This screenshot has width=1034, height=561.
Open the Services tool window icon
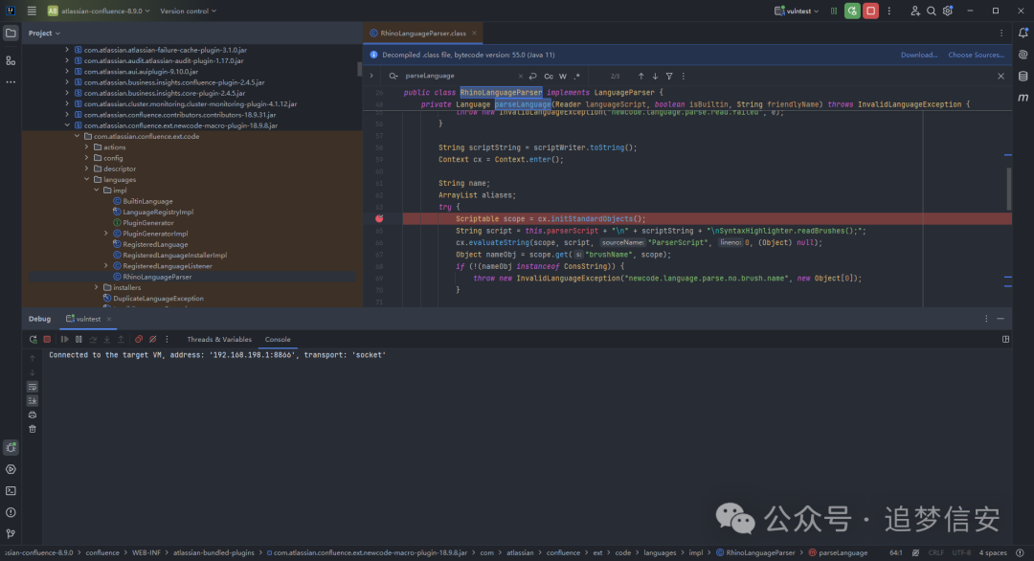(x=11, y=469)
